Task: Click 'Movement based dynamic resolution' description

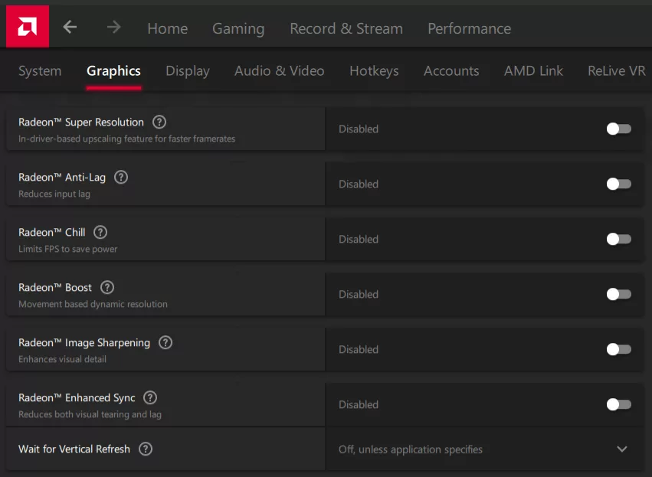Action: (93, 304)
